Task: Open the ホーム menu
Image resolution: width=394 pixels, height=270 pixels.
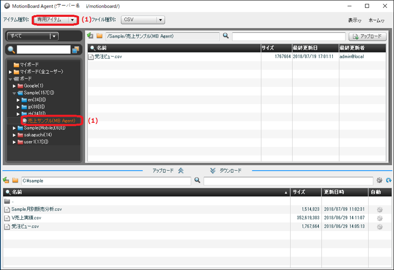Action: coord(376,20)
